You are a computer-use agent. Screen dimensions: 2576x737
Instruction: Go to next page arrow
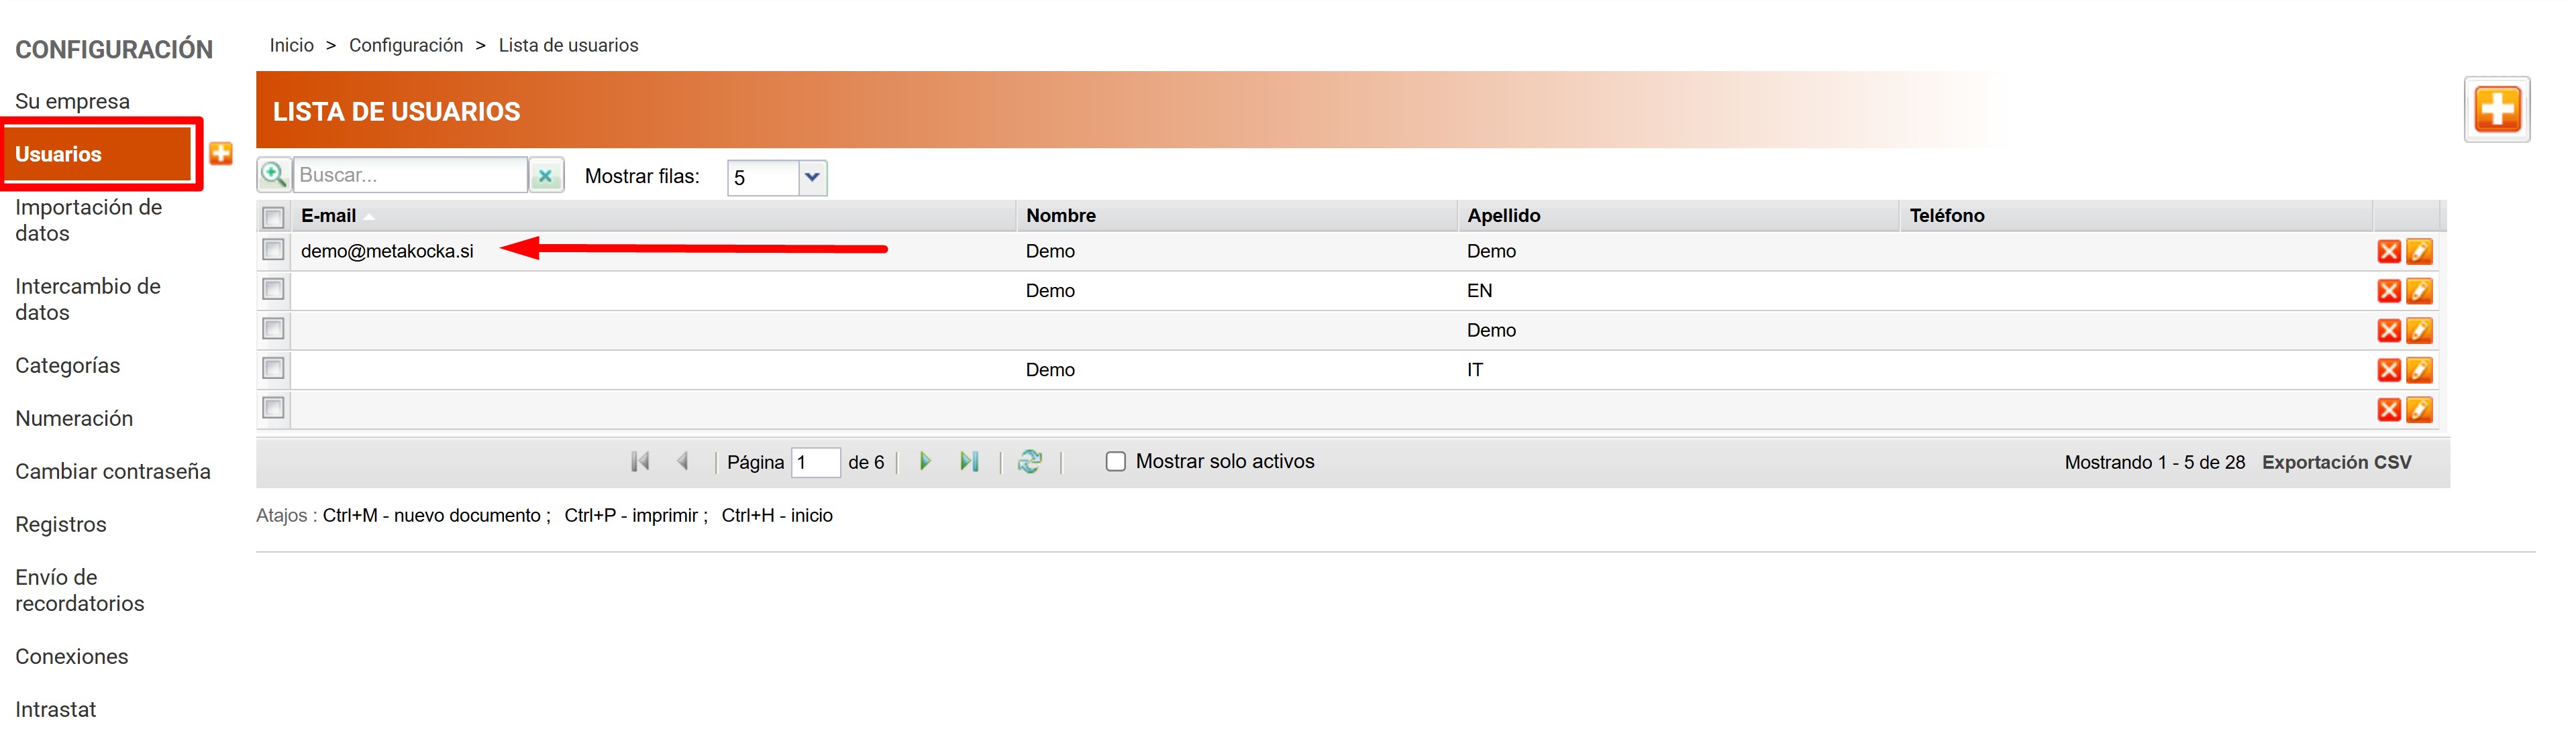coord(925,461)
